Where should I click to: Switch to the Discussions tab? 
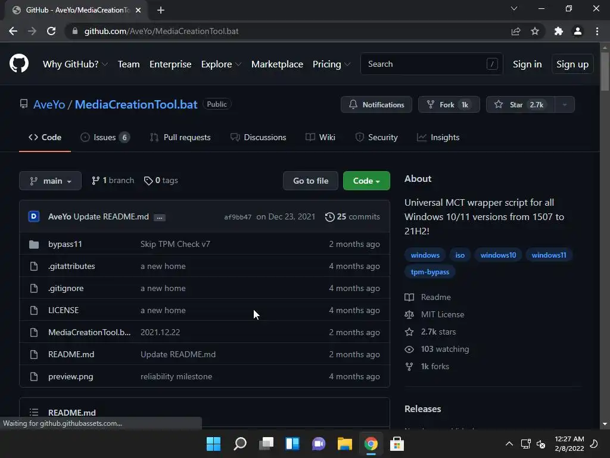[258, 137]
